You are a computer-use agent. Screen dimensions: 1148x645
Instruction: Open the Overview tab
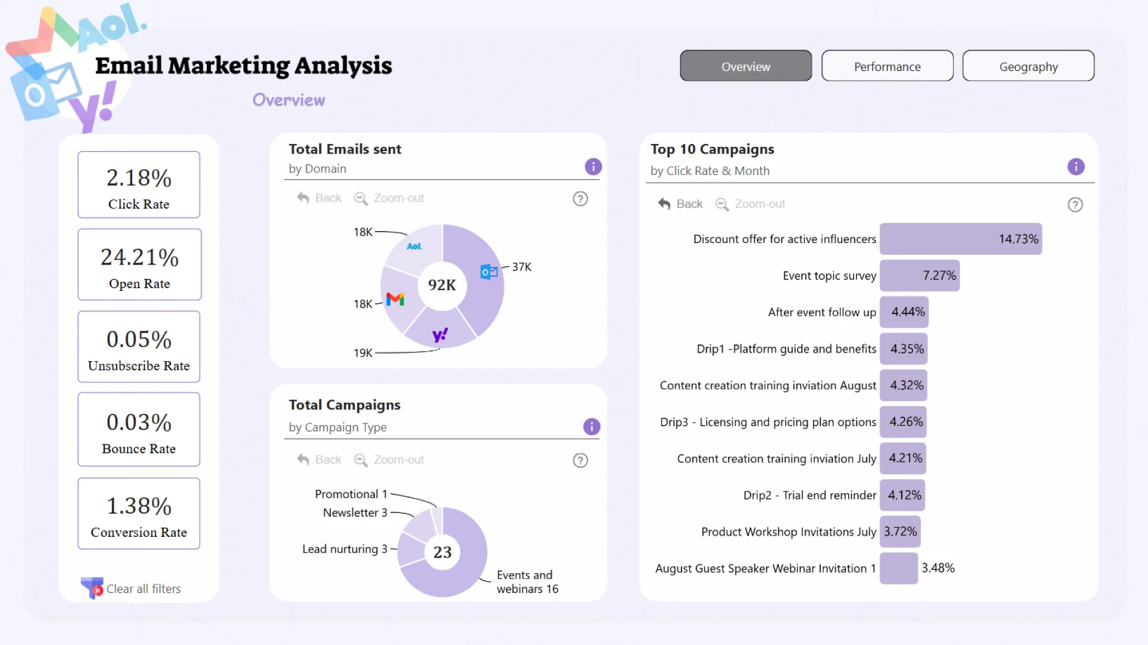746,66
